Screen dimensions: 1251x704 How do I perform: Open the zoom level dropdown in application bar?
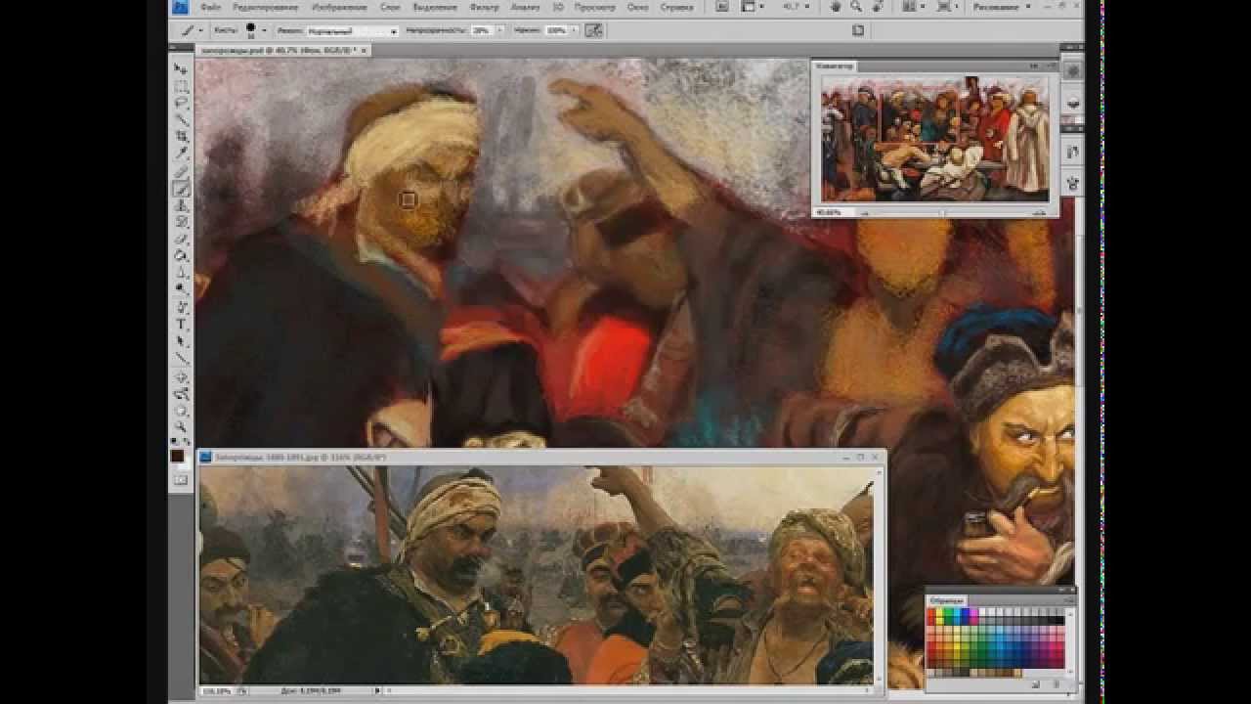(795, 6)
